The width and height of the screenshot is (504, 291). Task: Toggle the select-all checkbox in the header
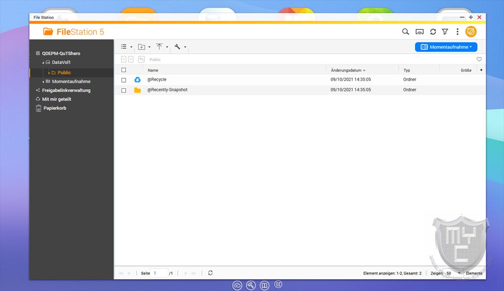(x=123, y=70)
